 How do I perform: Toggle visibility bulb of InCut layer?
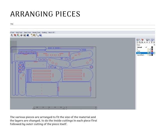click(x=148, y=51)
